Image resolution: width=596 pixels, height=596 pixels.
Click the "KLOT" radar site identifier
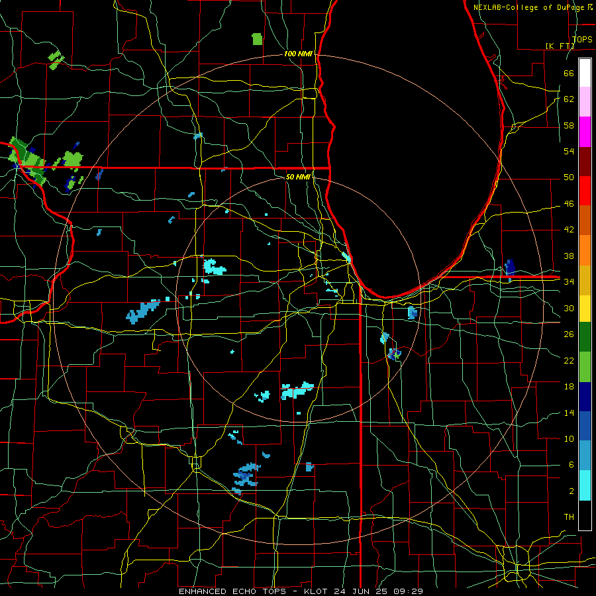point(317,591)
